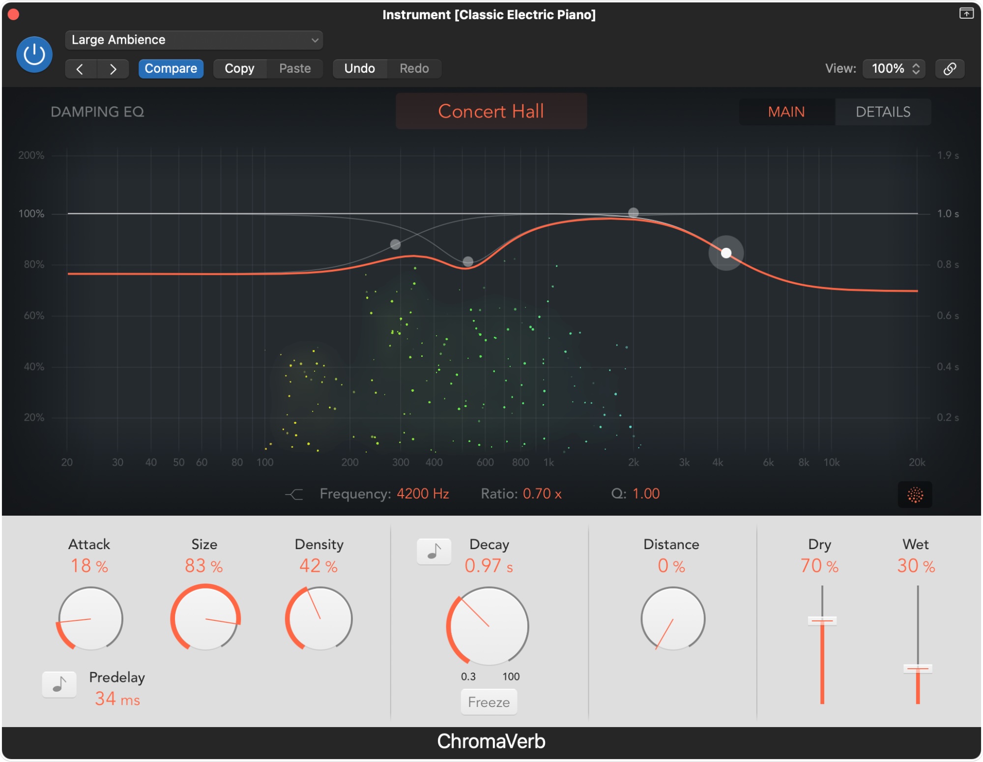
Task: Click the Attack knob
Action: point(90,618)
